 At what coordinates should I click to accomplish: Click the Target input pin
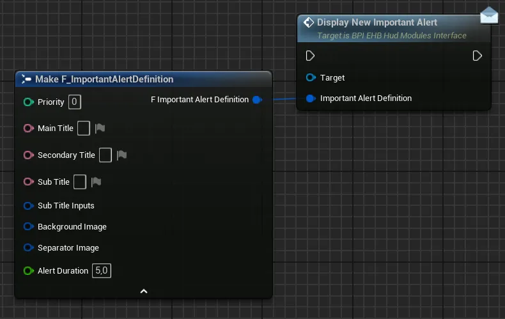click(311, 77)
